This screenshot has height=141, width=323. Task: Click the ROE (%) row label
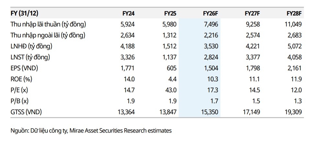(21, 79)
